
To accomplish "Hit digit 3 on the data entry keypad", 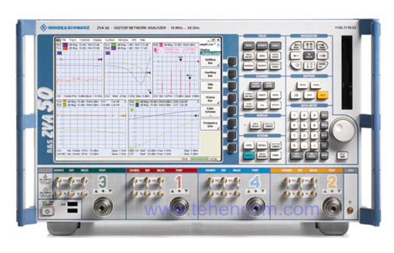I will (x=314, y=135).
